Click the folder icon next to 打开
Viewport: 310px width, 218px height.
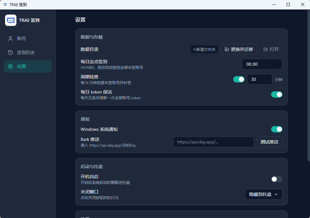(266, 49)
